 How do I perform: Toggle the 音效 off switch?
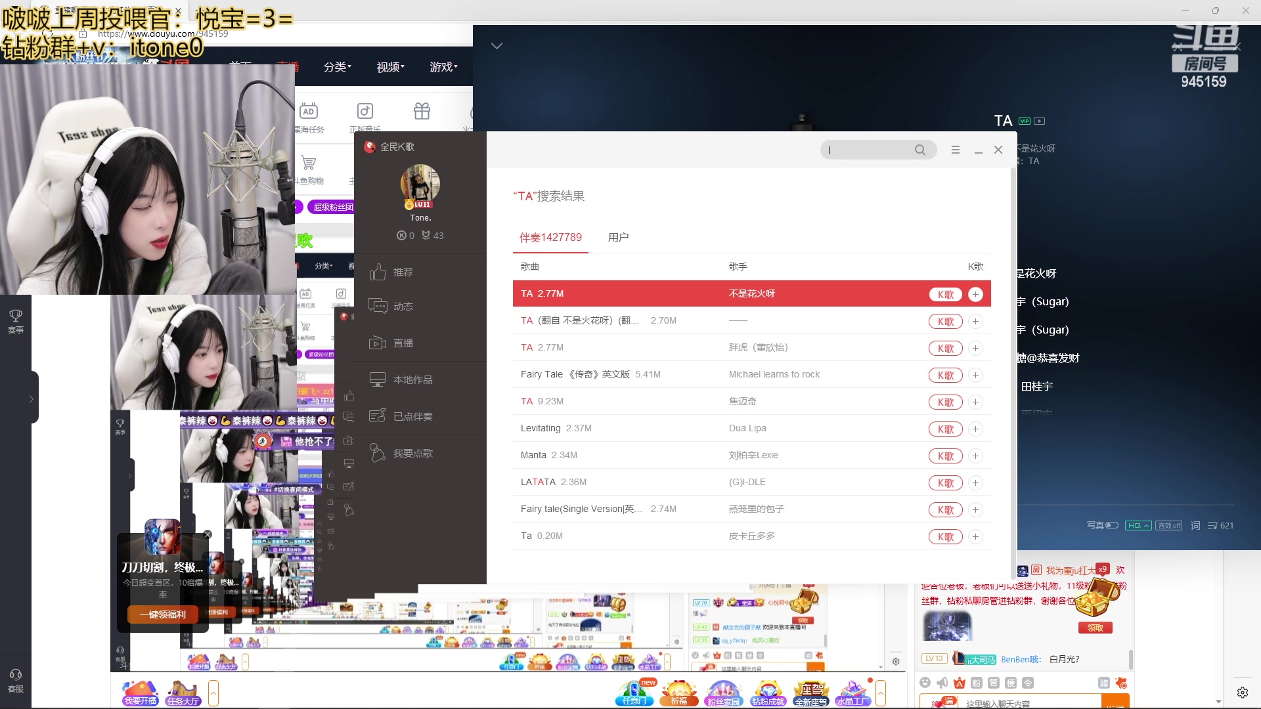[1169, 525]
